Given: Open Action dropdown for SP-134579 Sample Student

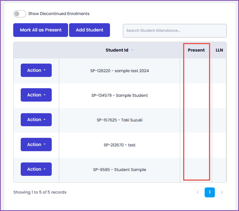Looking at the screenshot, I should 36,95.
